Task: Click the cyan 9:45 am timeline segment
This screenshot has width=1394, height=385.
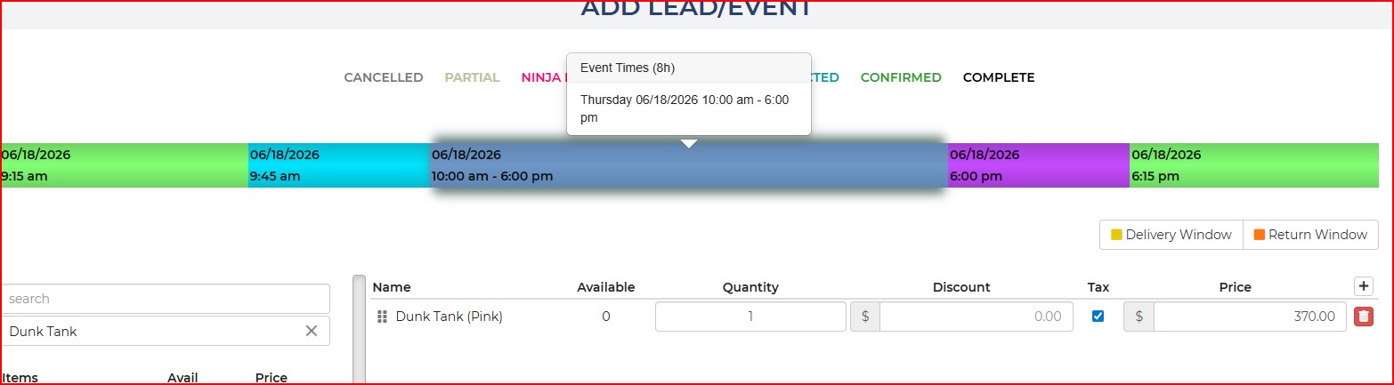Action: [338, 165]
